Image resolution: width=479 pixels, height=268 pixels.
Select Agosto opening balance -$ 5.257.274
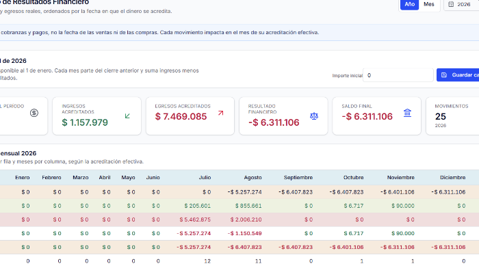click(x=244, y=192)
